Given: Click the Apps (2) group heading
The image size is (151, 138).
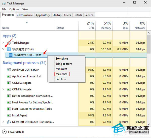Looking at the screenshot, I should pyautogui.click(x=10, y=36).
